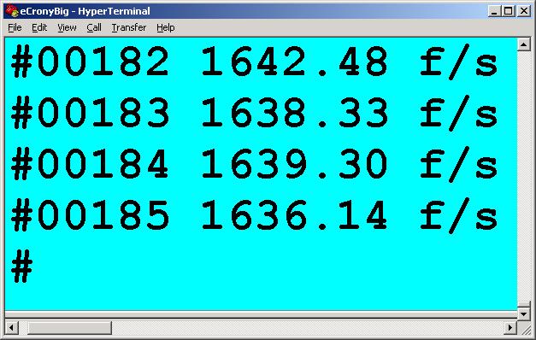The image size is (536, 340).
Task: Click the shot number #00184
Action: pyautogui.click(x=90, y=164)
